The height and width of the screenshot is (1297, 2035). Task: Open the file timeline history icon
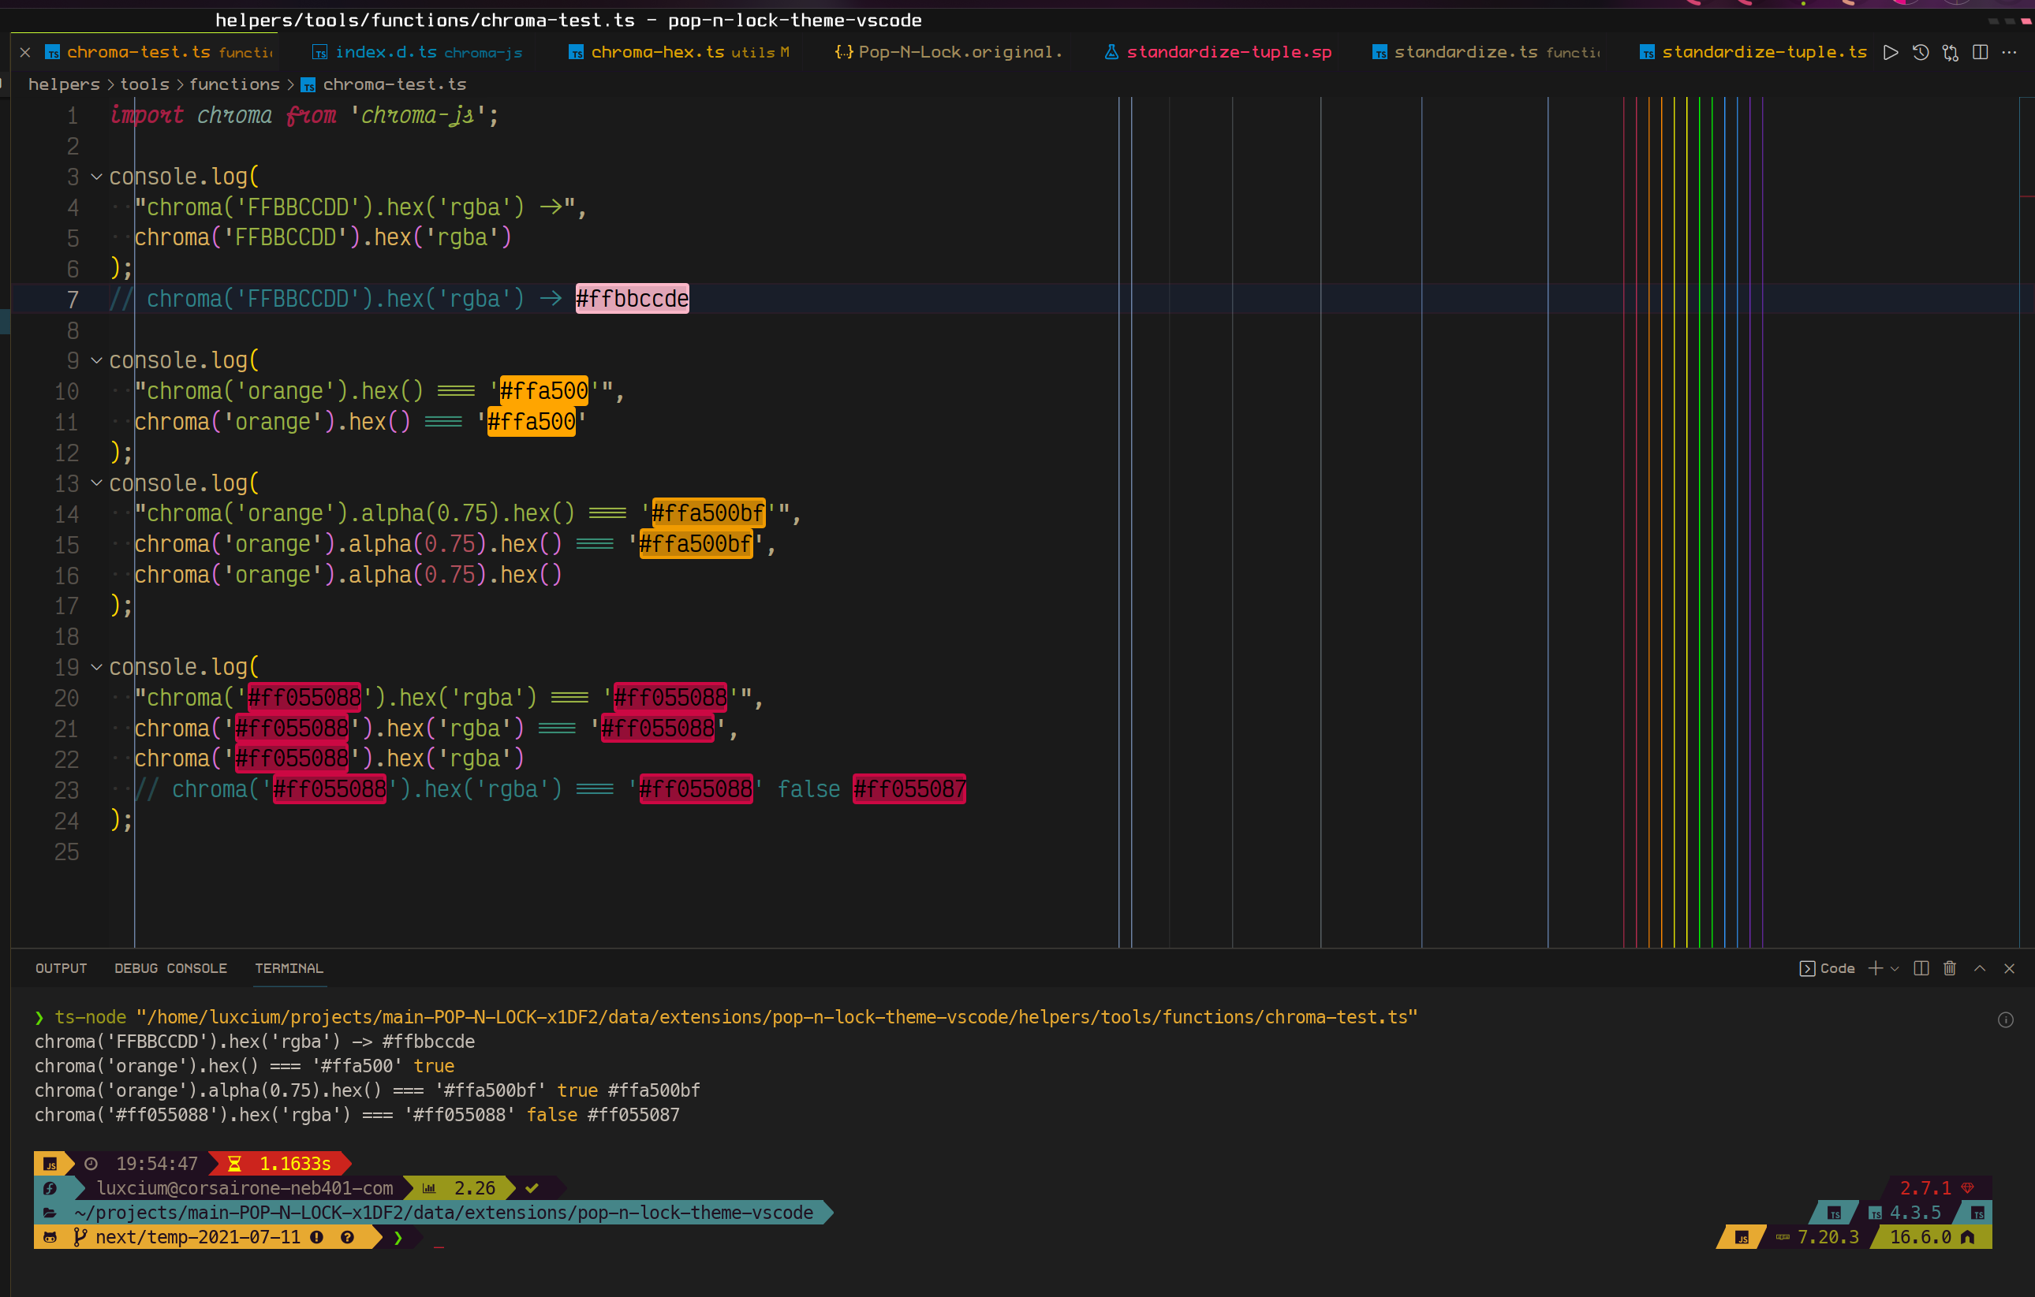tap(1920, 51)
